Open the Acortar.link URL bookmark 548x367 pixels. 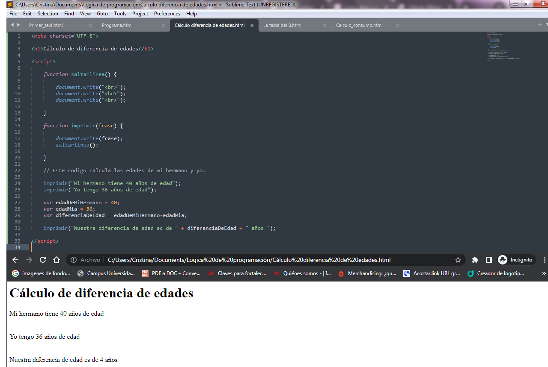pos(432,273)
